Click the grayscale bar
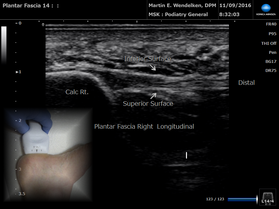The width and height of the screenshot is (279, 209). tap(4, 45)
